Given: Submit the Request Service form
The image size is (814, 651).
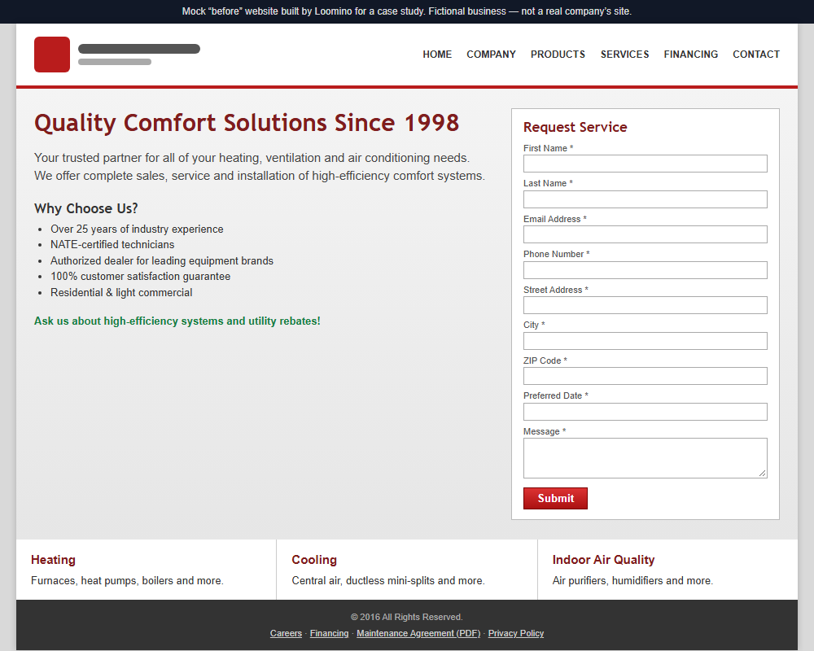Looking at the screenshot, I should [555, 498].
